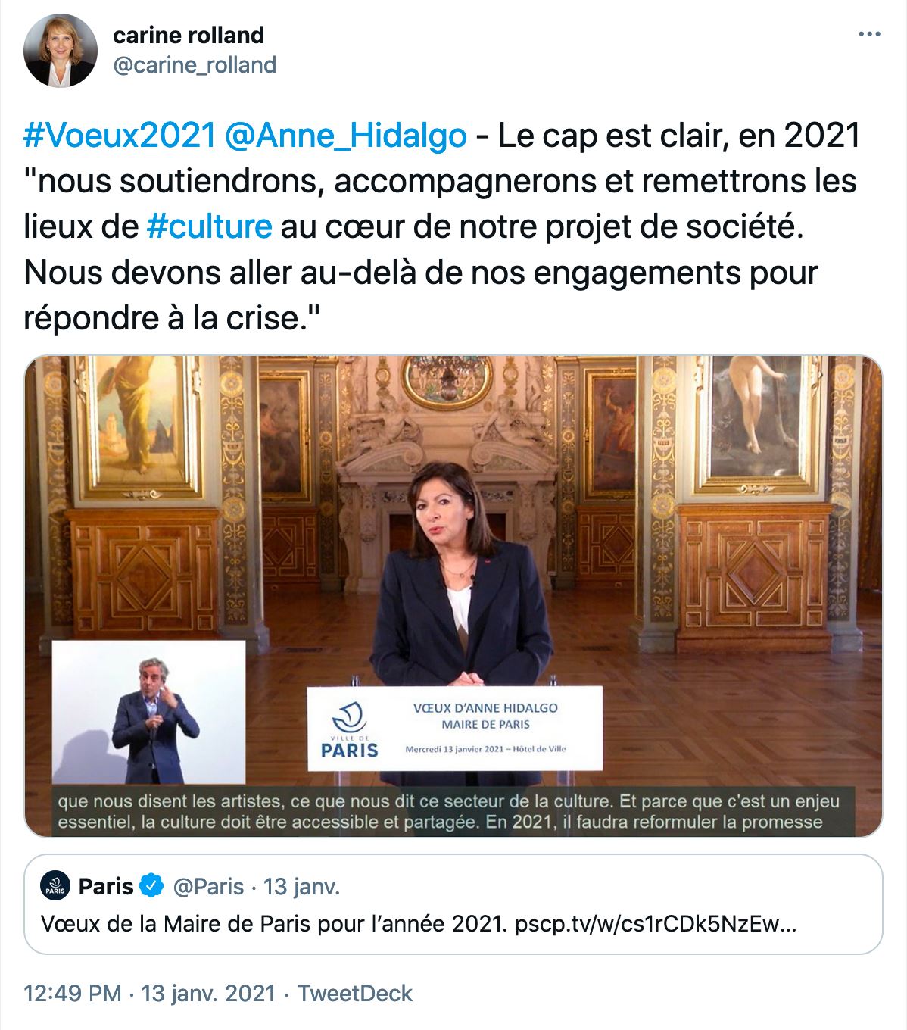Screen dimensions: 907x1030
Task: Open the quoted tweet text about Vœux de la Maire
Action: [418, 924]
